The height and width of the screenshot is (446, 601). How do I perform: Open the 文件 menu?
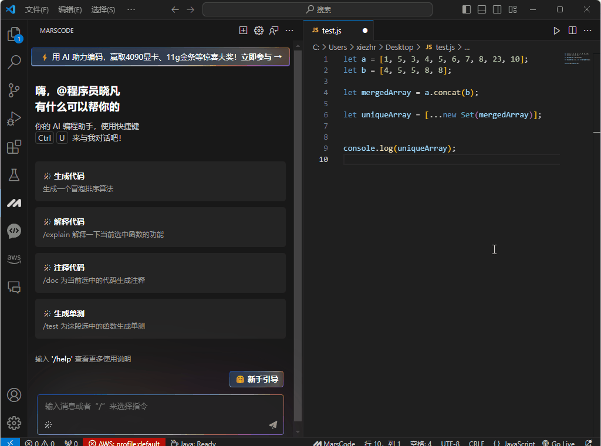37,9
